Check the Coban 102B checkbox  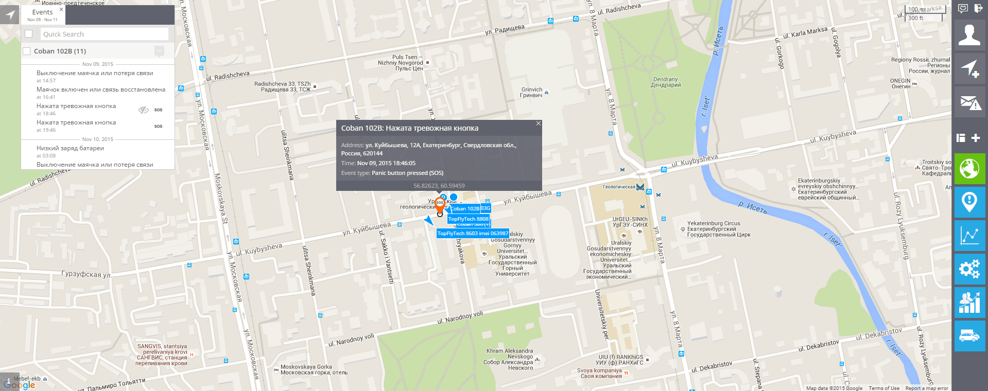point(27,51)
